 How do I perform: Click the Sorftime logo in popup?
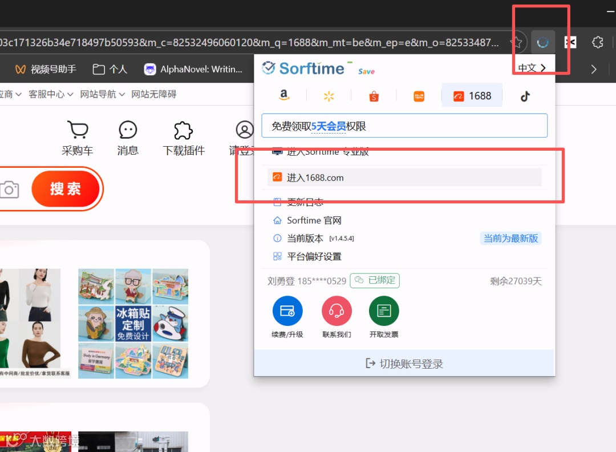click(303, 68)
